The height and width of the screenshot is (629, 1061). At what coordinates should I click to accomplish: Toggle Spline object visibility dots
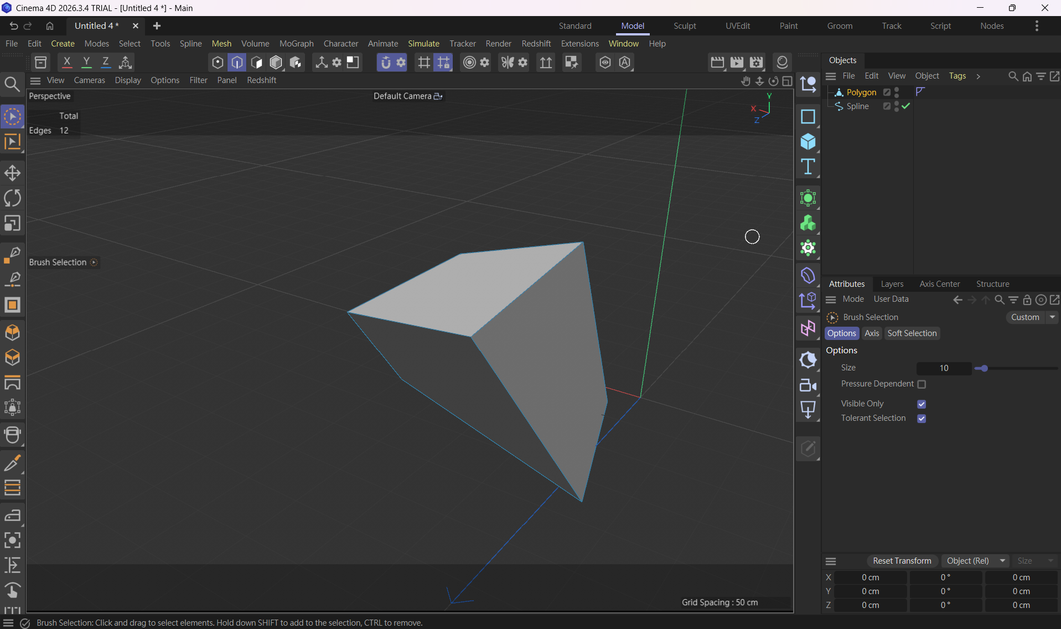(x=897, y=106)
